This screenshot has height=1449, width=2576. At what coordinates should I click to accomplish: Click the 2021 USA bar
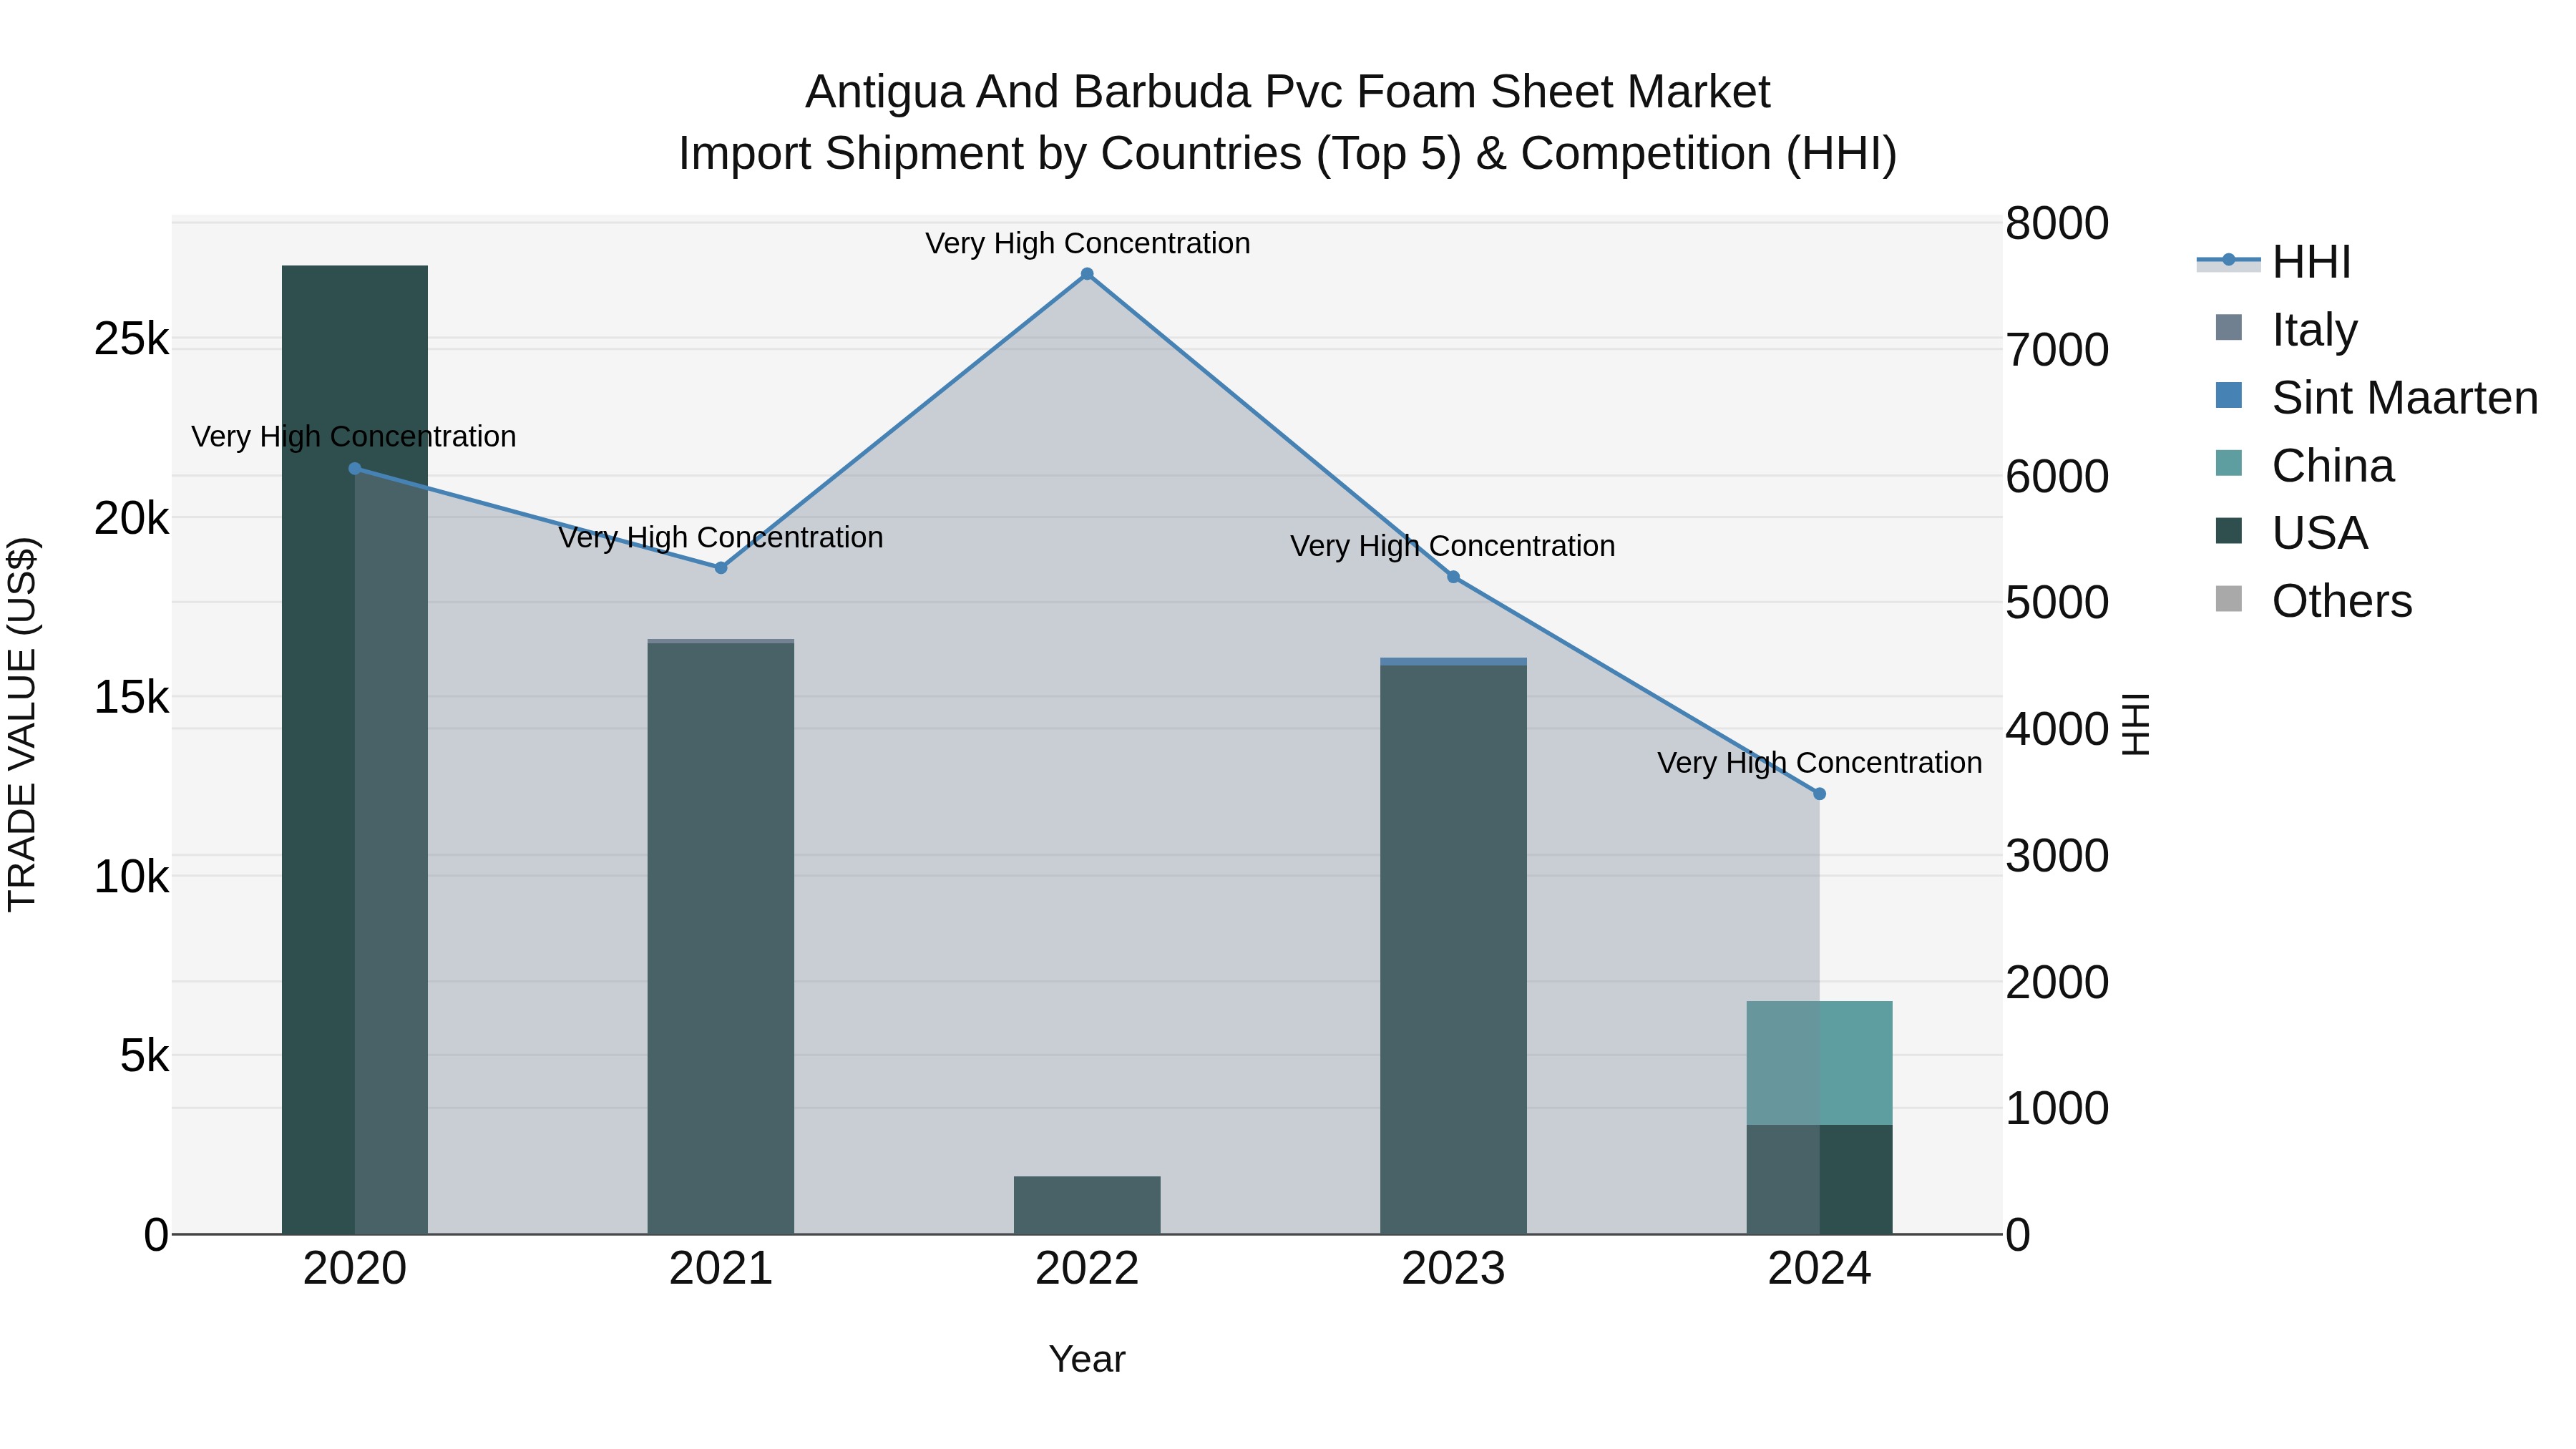pos(721,938)
